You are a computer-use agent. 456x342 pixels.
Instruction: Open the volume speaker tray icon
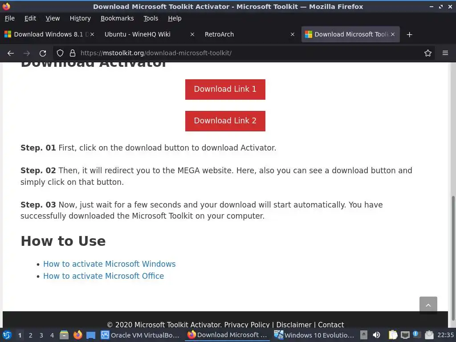click(x=376, y=335)
